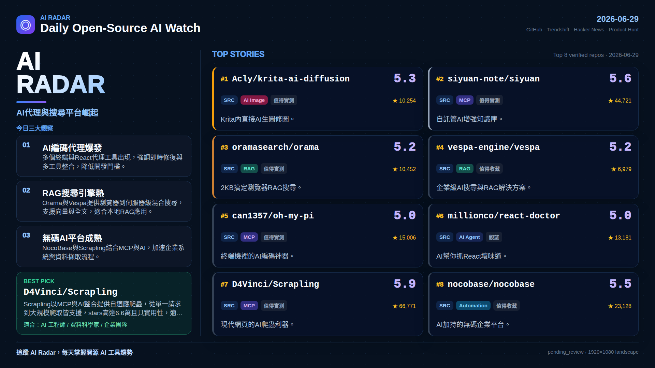Screen dimensions: 655x368
Task: Click the description 2KB搞定瀏覽器RAG搜尋
Action: point(261,188)
